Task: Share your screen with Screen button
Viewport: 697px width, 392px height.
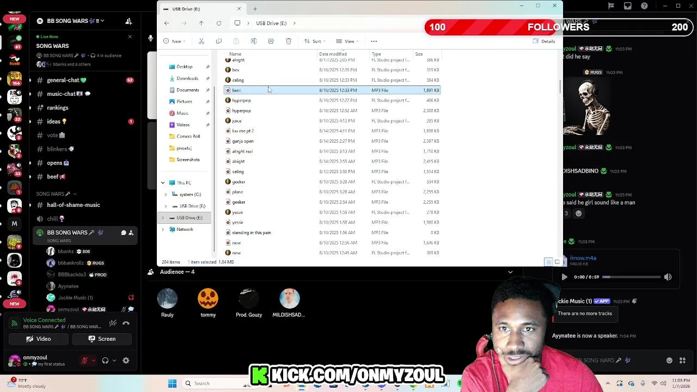Action: click(x=102, y=339)
